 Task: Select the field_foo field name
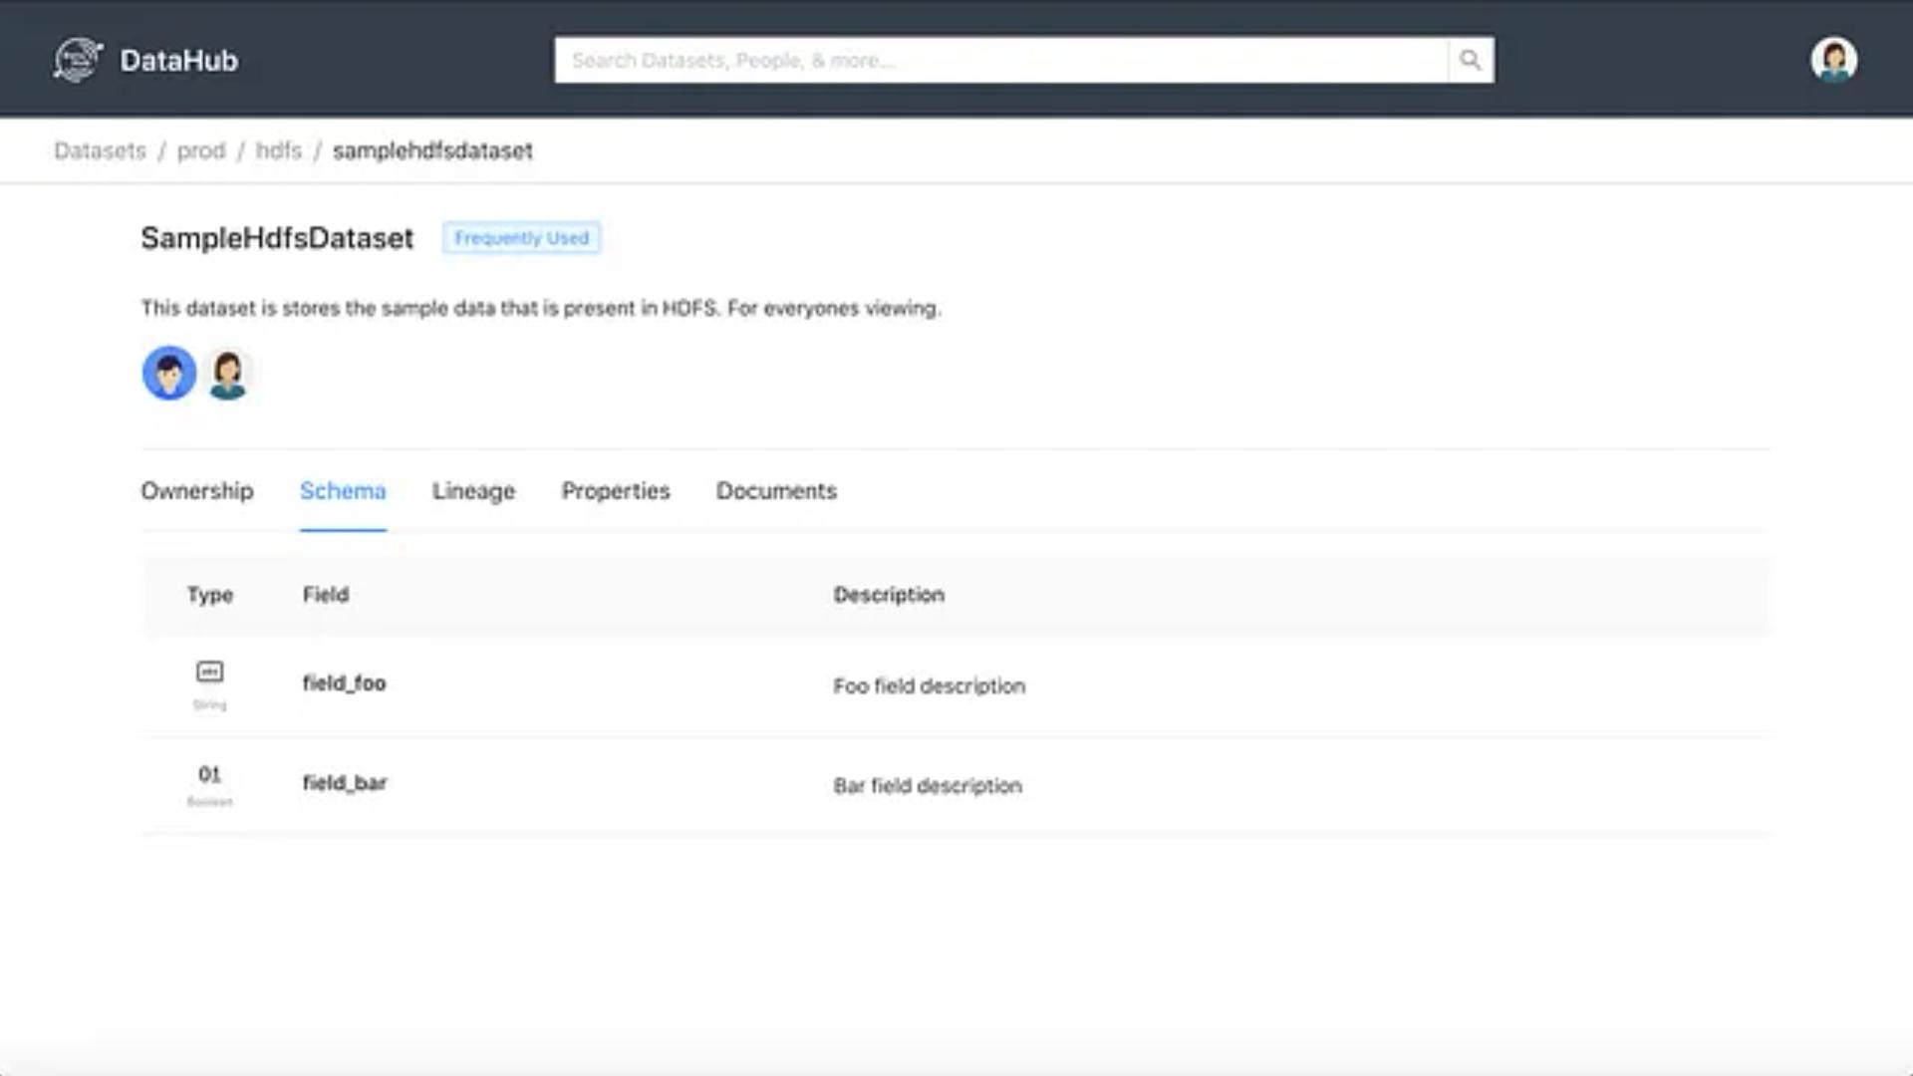345,683
